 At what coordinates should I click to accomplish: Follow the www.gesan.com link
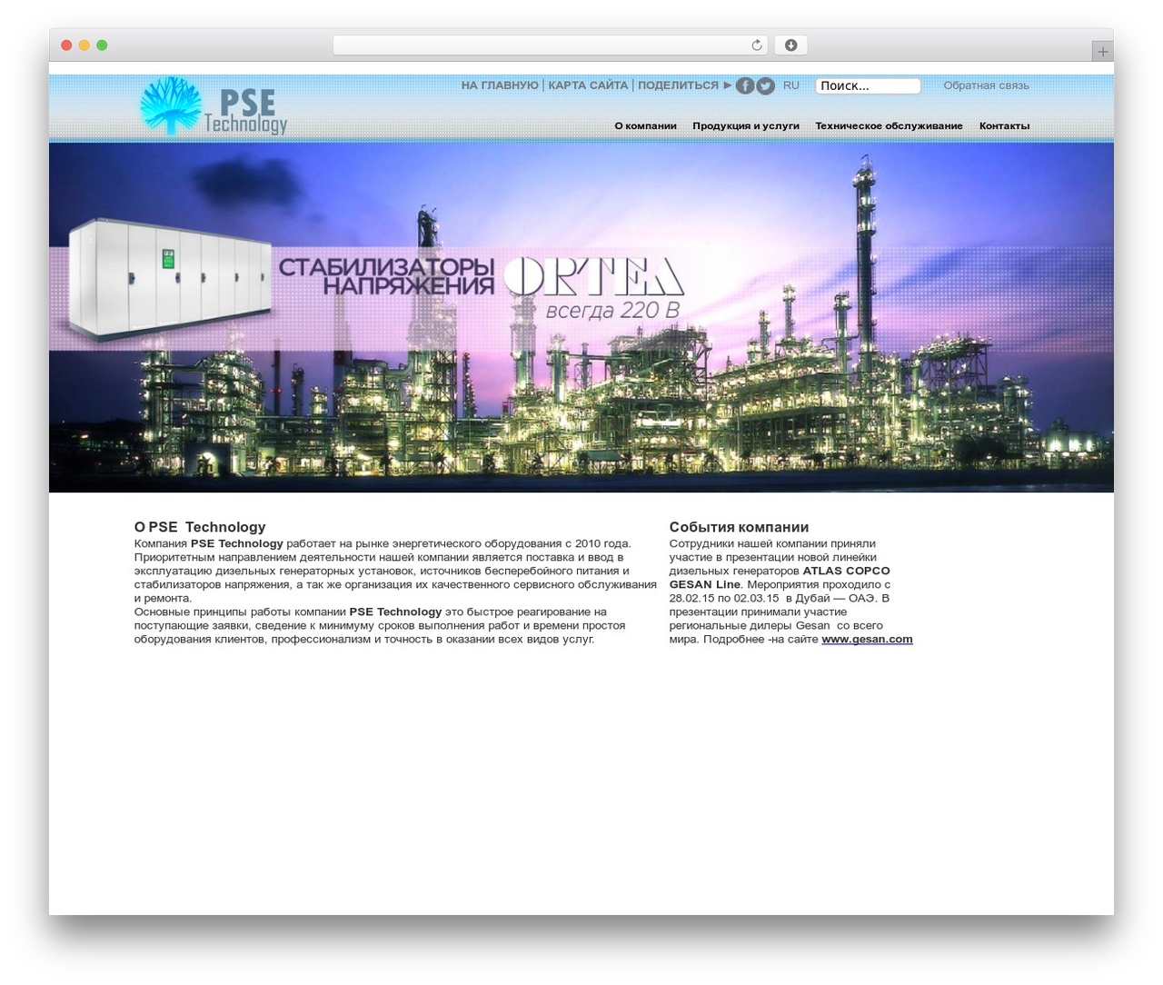coord(867,640)
